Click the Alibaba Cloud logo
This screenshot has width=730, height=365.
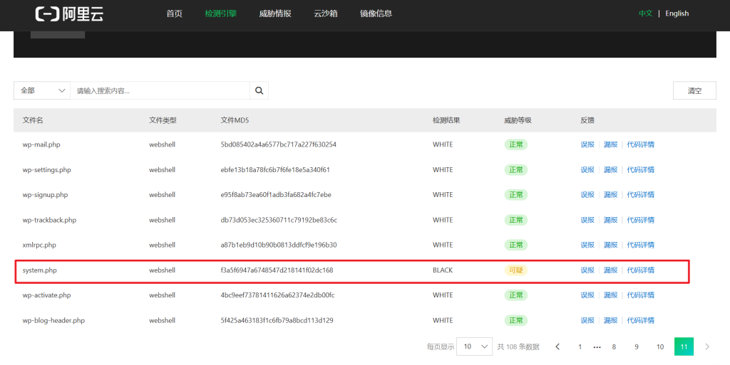[69, 14]
